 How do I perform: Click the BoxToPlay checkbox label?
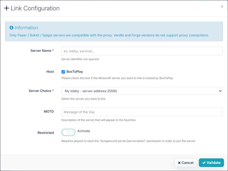click(x=74, y=71)
